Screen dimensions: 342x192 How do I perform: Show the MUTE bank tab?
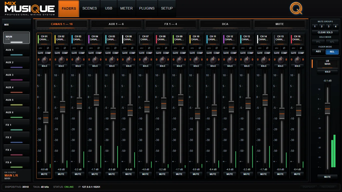click(280, 24)
